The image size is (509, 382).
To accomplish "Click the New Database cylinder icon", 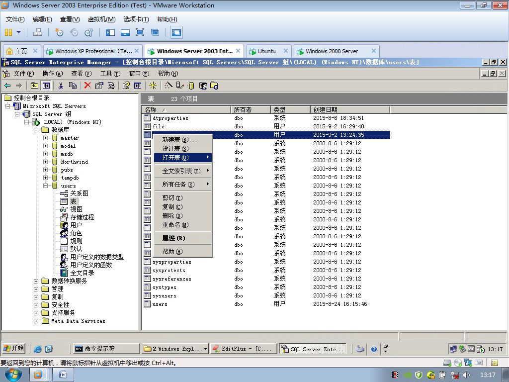I will 191,86.
